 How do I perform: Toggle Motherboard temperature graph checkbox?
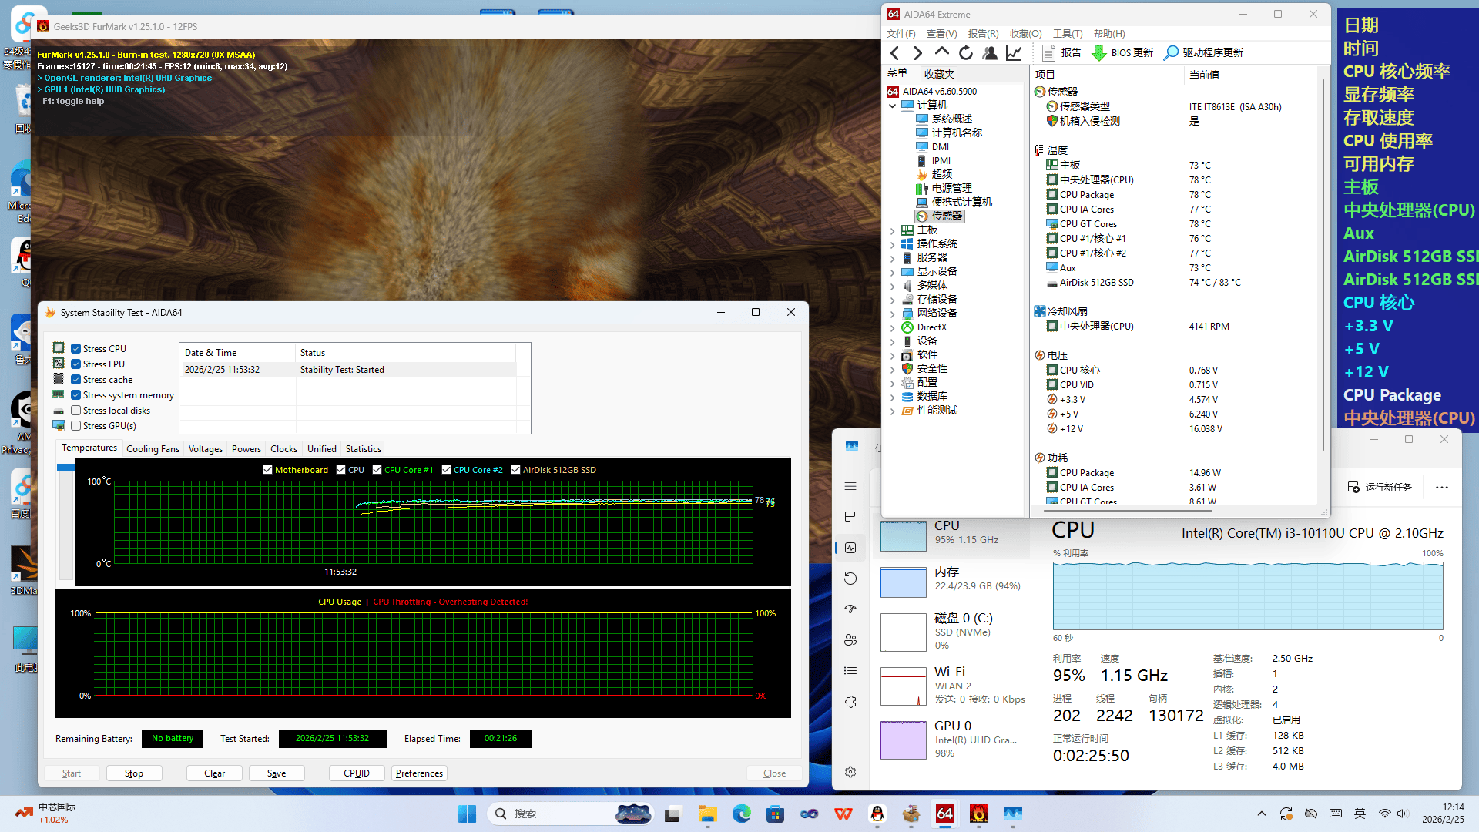point(267,470)
